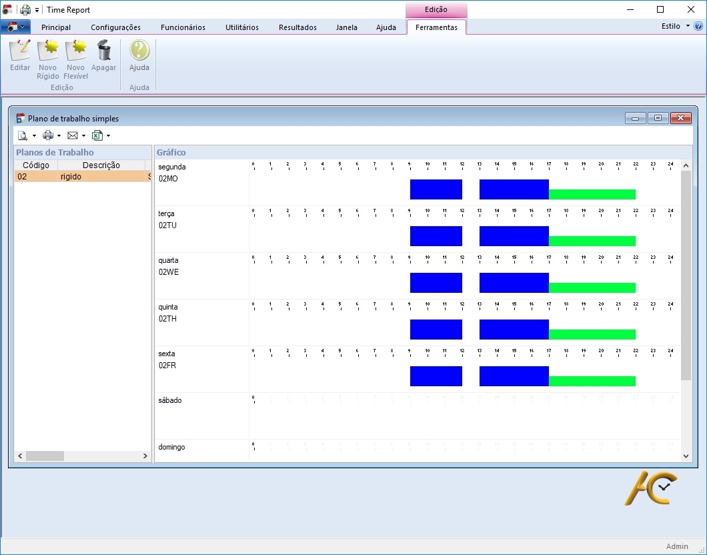This screenshot has width=707, height=555.
Task: Click segunda's blue morning shift bar
Action: point(436,189)
